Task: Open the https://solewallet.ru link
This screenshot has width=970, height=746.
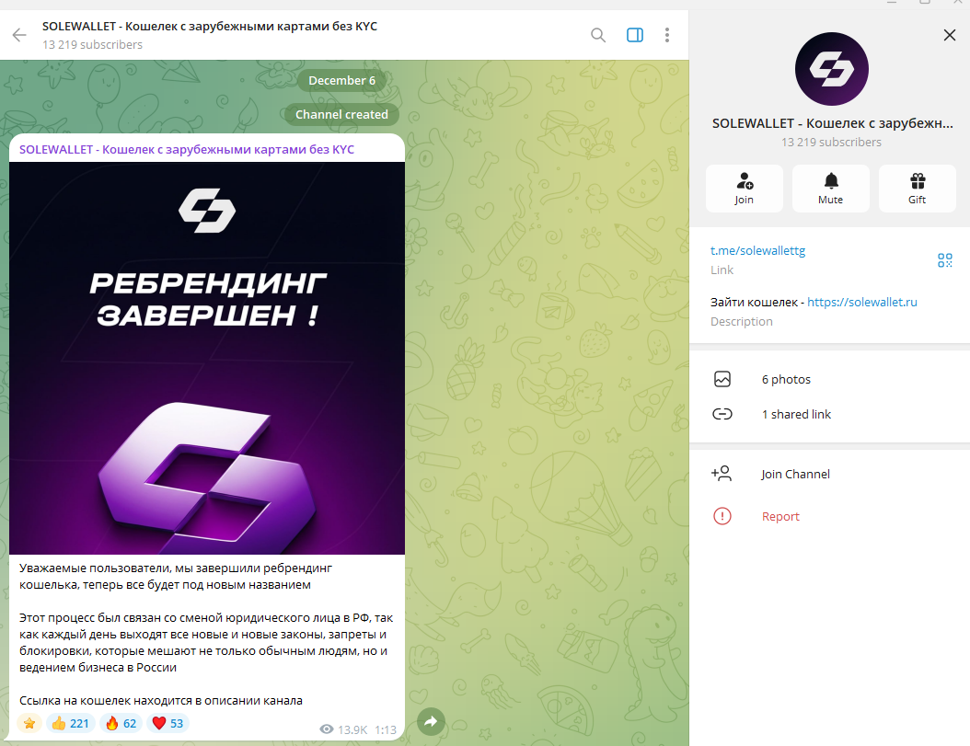Action: pyautogui.click(x=862, y=302)
